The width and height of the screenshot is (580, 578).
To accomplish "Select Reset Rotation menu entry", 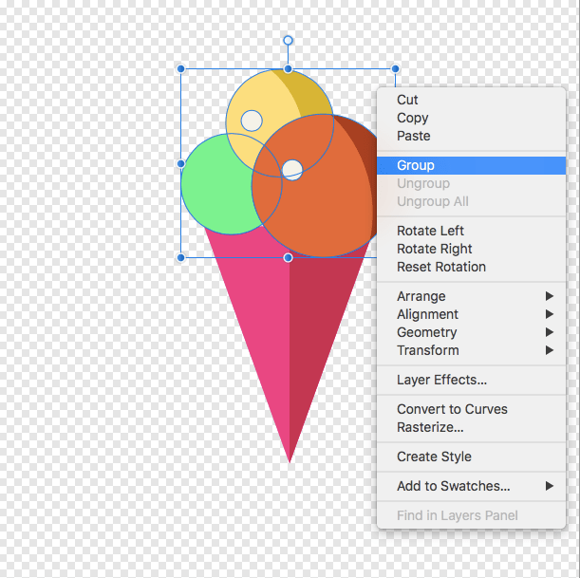I will tap(440, 267).
